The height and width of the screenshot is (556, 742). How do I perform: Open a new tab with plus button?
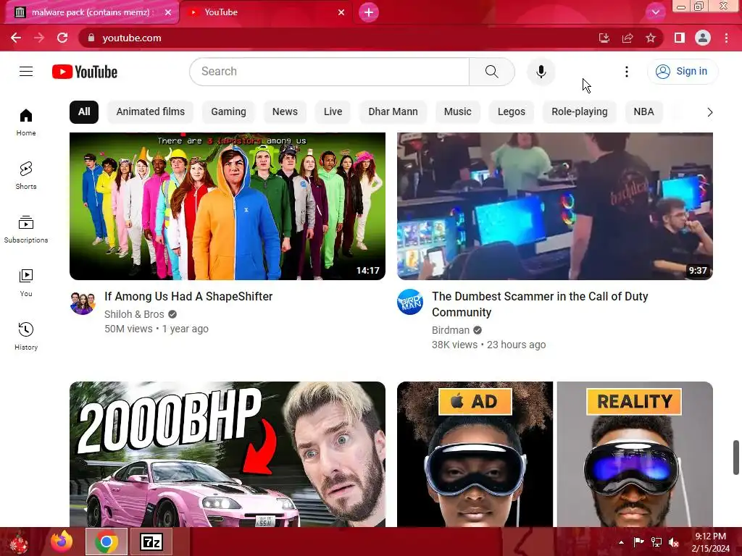click(x=369, y=12)
